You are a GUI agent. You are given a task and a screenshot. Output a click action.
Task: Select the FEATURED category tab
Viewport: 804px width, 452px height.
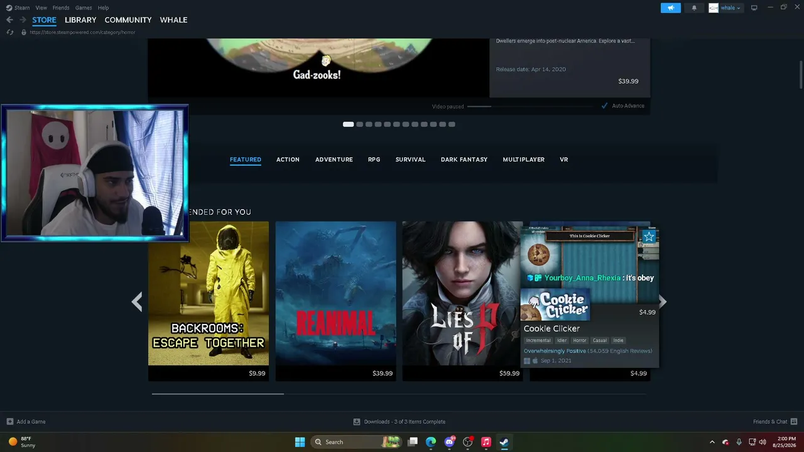pyautogui.click(x=246, y=159)
